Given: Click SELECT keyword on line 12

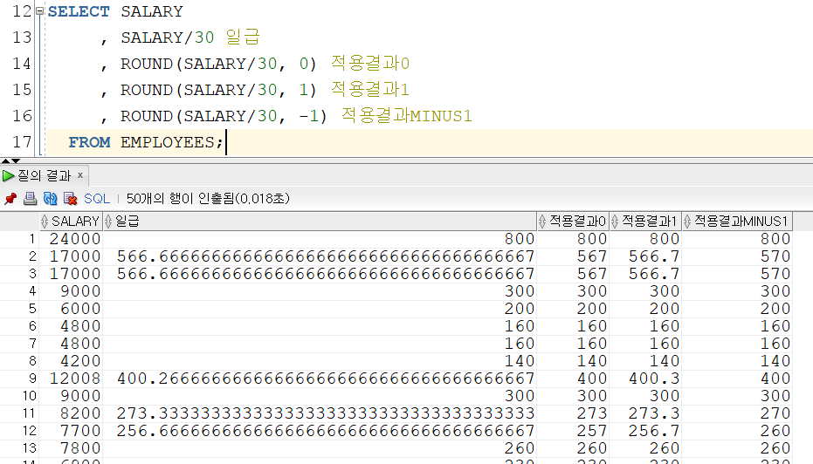Looking at the screenshot, I should coord(79,11).
